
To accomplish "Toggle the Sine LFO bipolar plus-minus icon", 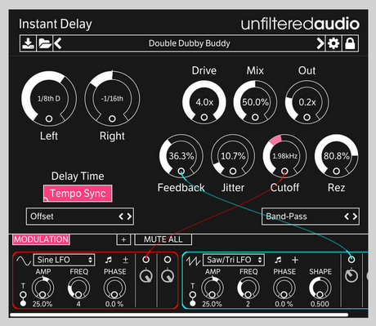I will point(125,260).
